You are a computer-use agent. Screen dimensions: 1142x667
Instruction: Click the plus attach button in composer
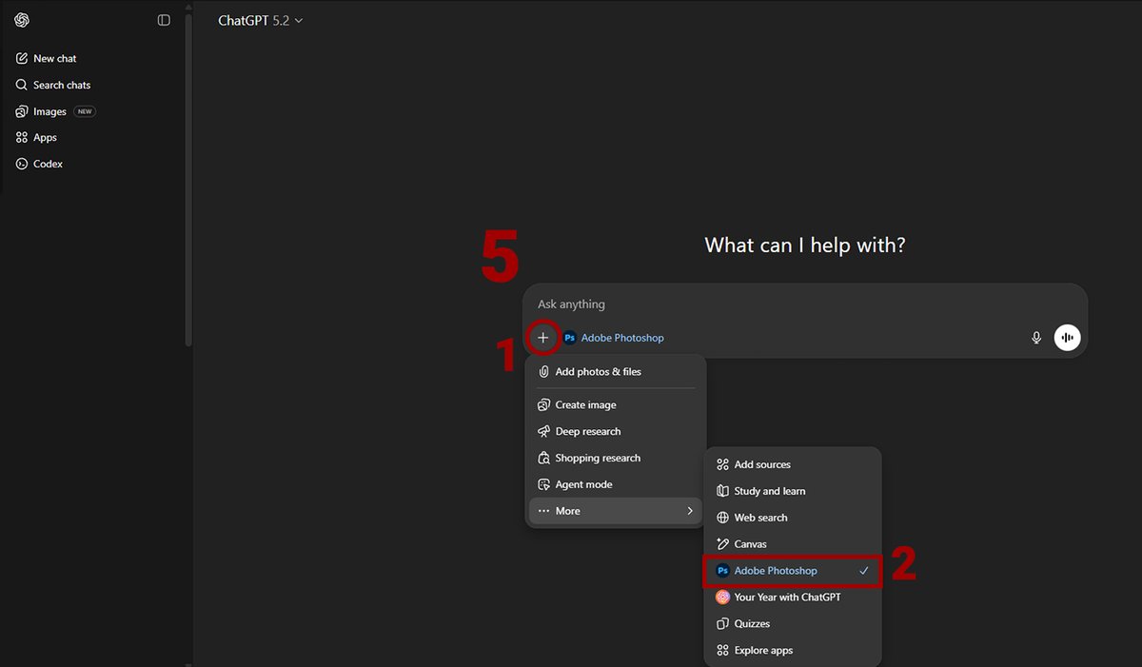543,338
